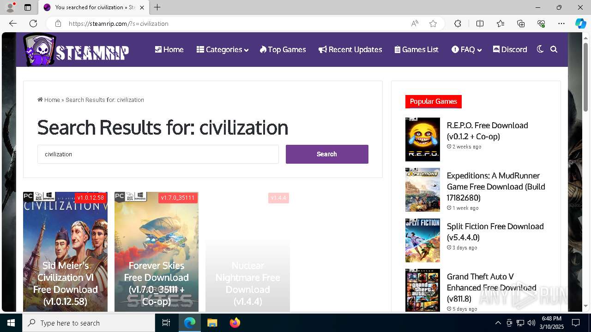Screen dimensions: 591x332
Task: Click the Popular Games heading label
Action: pyautogui.click(x=433, y=101)
